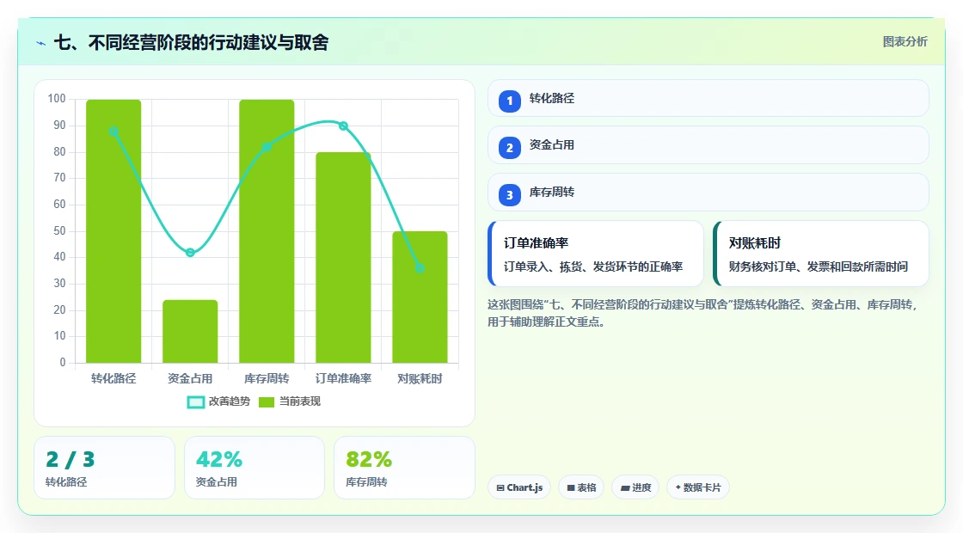The image size is (963, 533).
Task: Click the green 转化路径 bar in chart
Action: pyautogui.click(x=113, y=231)
